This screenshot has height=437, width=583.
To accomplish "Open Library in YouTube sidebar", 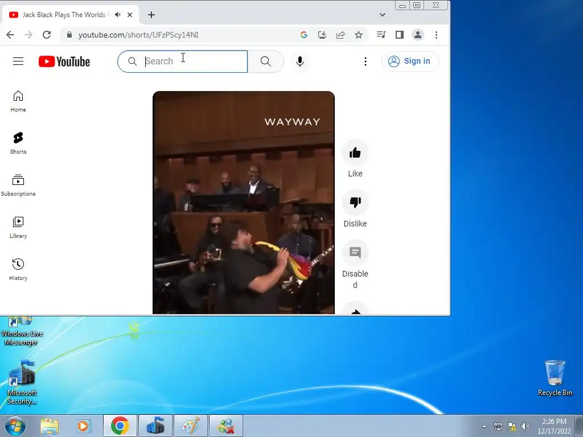I will click(x=18, y=228).
